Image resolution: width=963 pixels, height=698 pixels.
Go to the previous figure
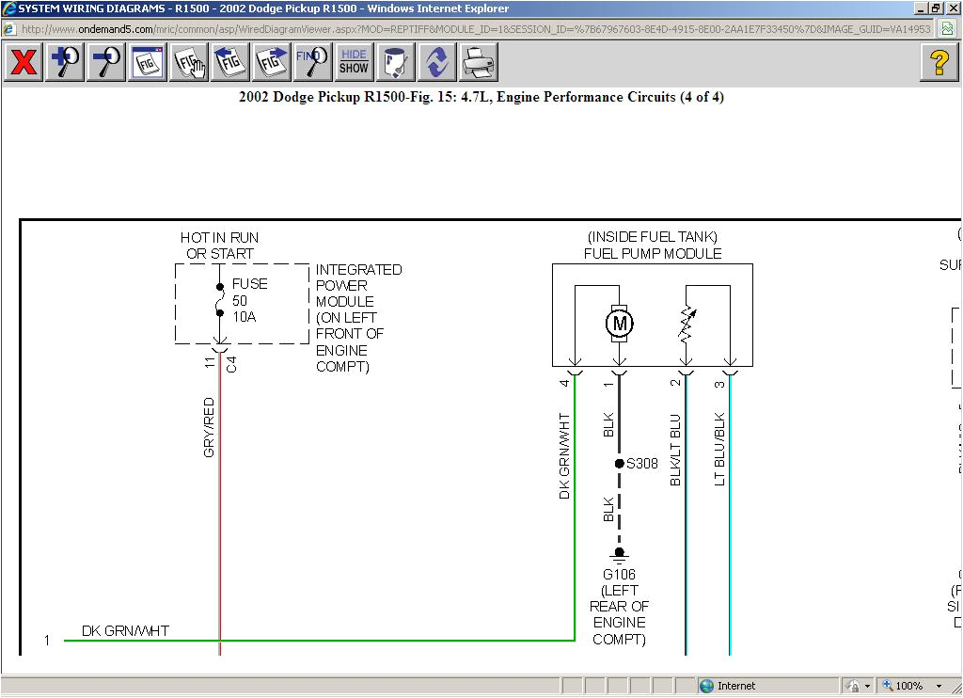229,63
